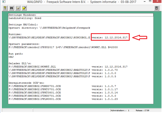Select the 'OBJ' run path value

11,57
